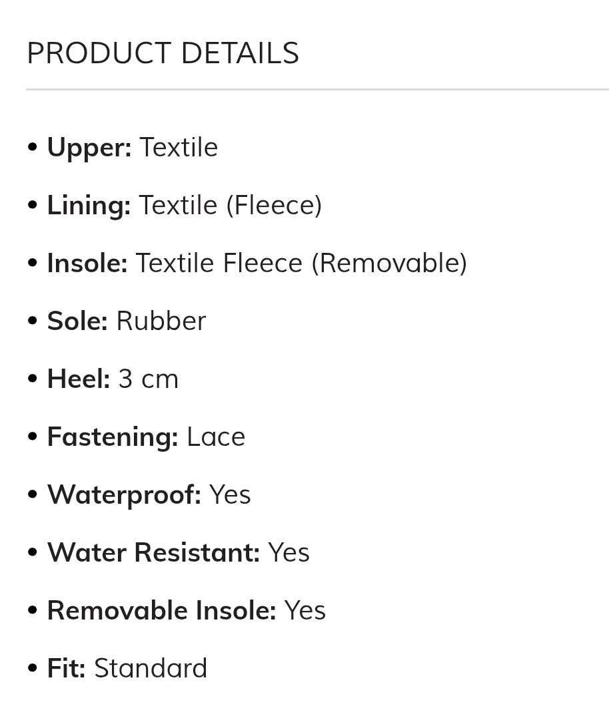This screenshot has height=722, width=609.
Task: Select the Textile Fleece (Removable) text
Action: click(x=301, y=264)
